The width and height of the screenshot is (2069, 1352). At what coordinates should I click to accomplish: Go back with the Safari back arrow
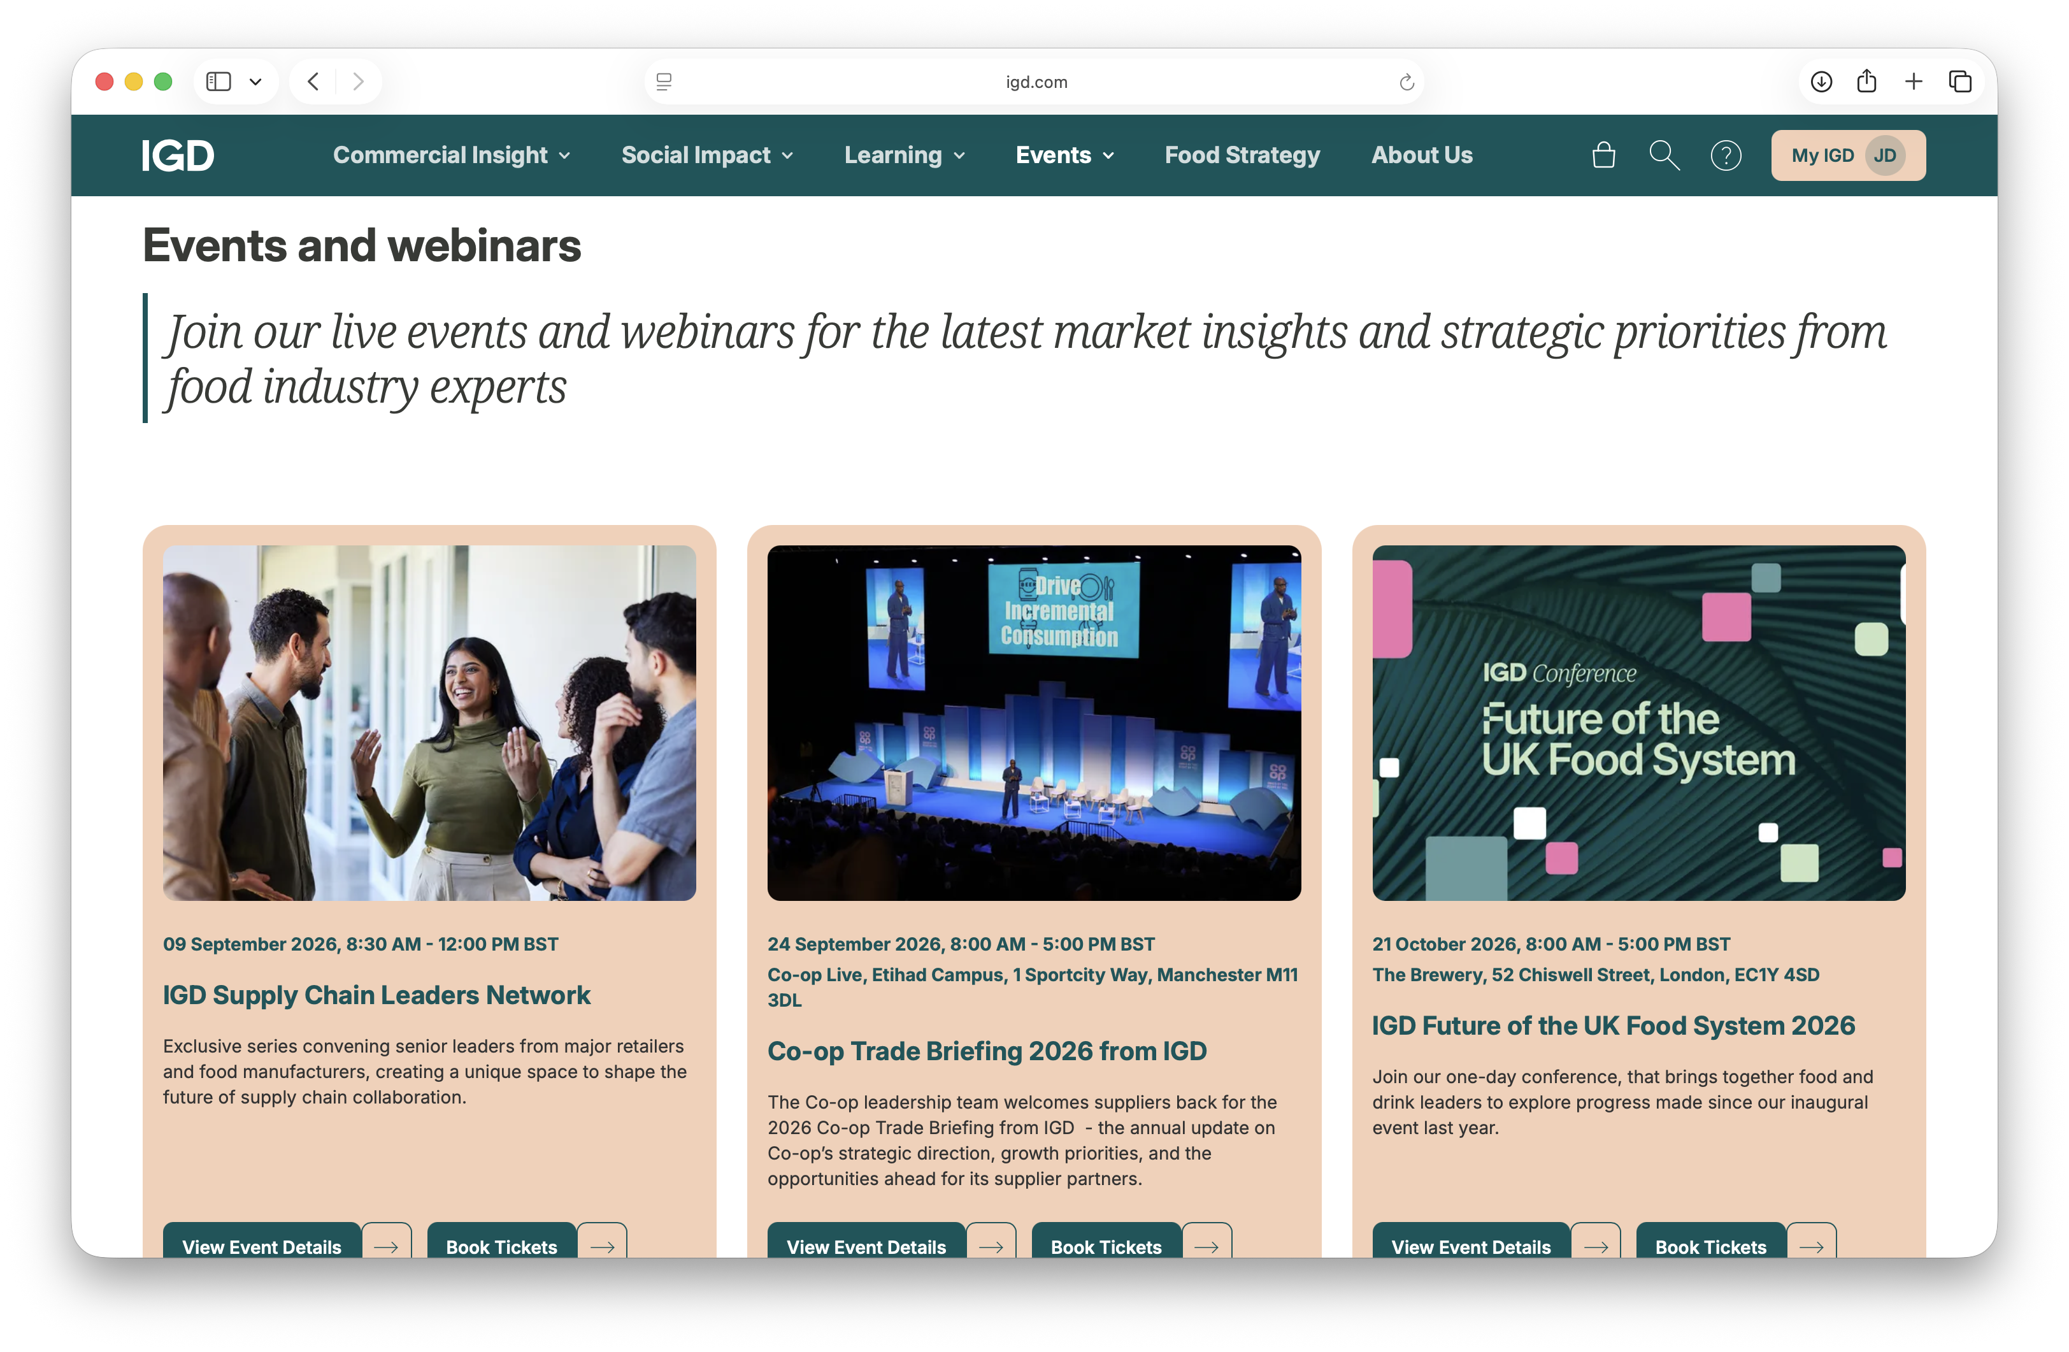click(x=313, y=82)
